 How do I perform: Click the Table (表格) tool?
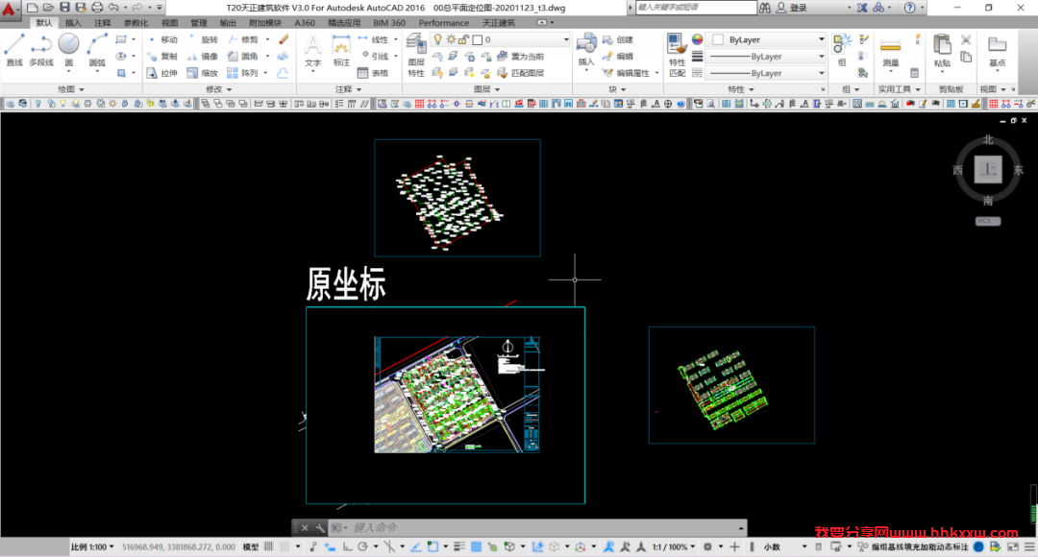(373, 73)
